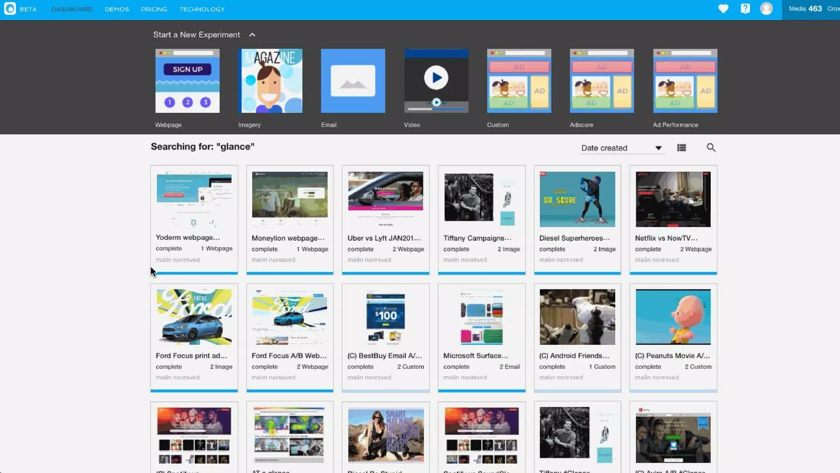Image resolution: width=840 pixels, height=473 pixels.
Task: Click '1 Custom' label on Android Friends card
Action: click(x=602, y=367)
